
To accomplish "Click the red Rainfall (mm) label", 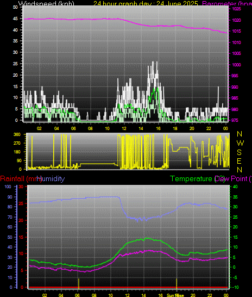I will tap(21, 179).
